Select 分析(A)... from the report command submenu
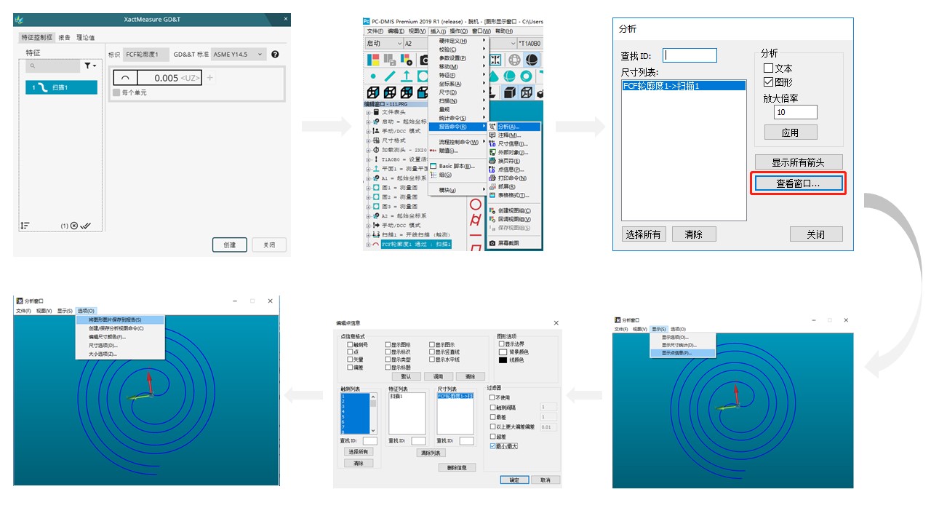Screen dimensions: 931x524 pos(509,127)
